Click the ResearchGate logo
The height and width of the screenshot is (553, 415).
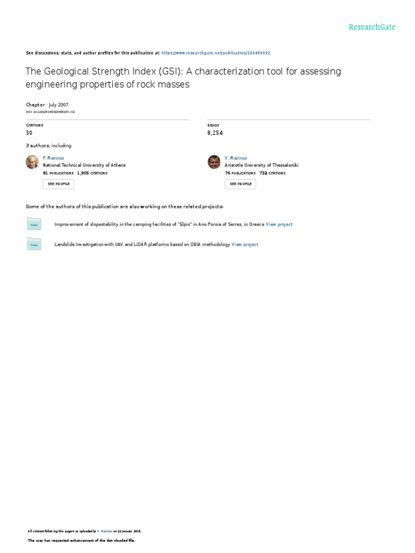(372, 27)
